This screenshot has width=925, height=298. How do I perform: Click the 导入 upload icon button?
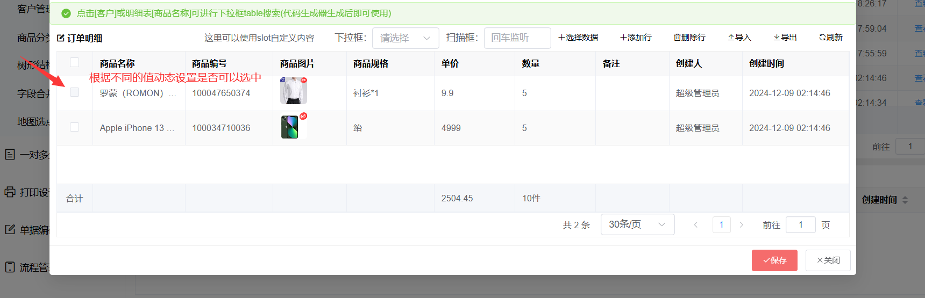point(739,38)
